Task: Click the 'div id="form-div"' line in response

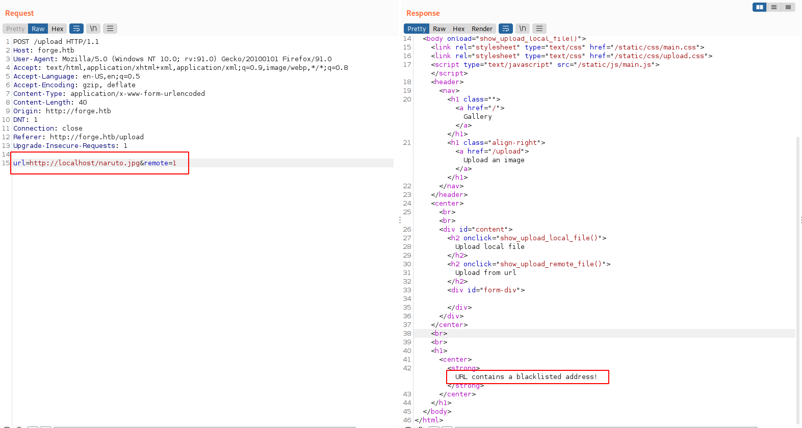Action: tap(486, 290)
